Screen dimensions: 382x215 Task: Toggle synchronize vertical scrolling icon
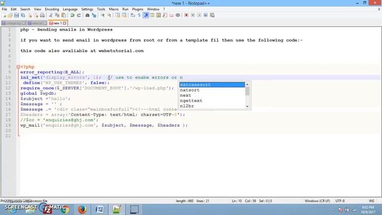[x=118, y=16]
